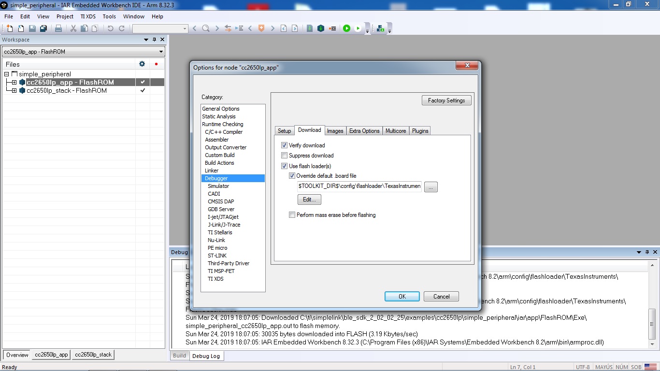Switch to the Extra Options tab
This screenshot has width=660, height=371.
click(364, 131)
